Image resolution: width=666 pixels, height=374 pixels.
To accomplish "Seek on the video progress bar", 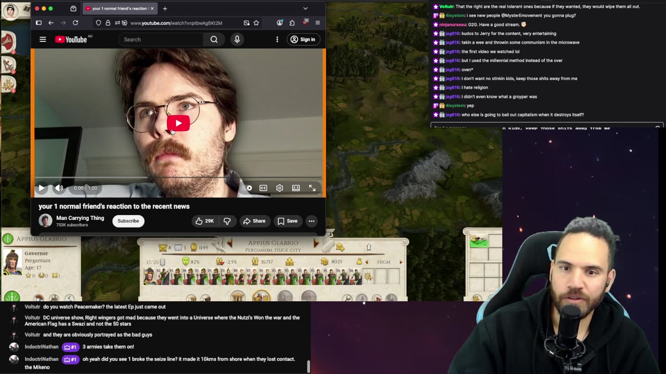I will [x=178, y=178].
